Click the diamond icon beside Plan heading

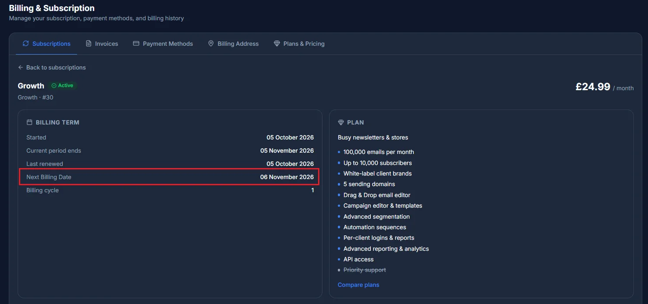341,122
